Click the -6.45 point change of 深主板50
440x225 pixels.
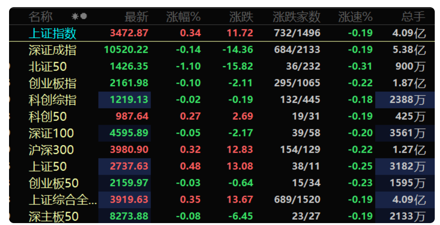241,216
